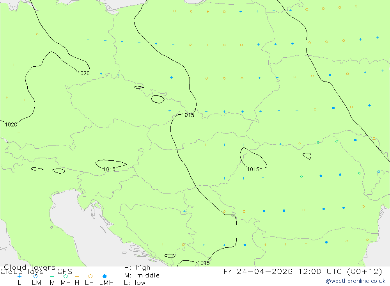The height and width of the screenshot is (286, 390).
Task: Select the filled blue dot legend symbol LMH
Action: tap(105, 276)
